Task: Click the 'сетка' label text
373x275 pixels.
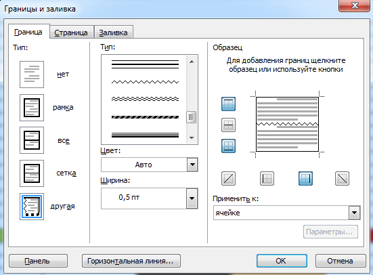Action: click(66, 173)
